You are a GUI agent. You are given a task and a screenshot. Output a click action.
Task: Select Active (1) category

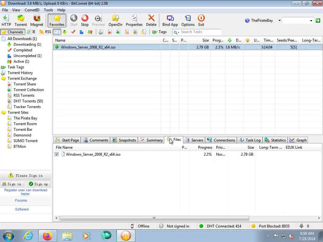pos(21,61)
